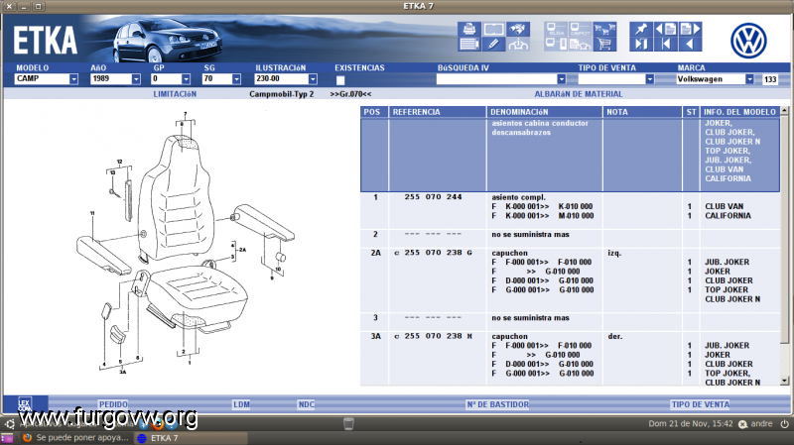The image size is (794, 445).
Task: Open the MARCA dropdown showing Volkswagen
Action: pyautogui.click(x=715, y=79)
